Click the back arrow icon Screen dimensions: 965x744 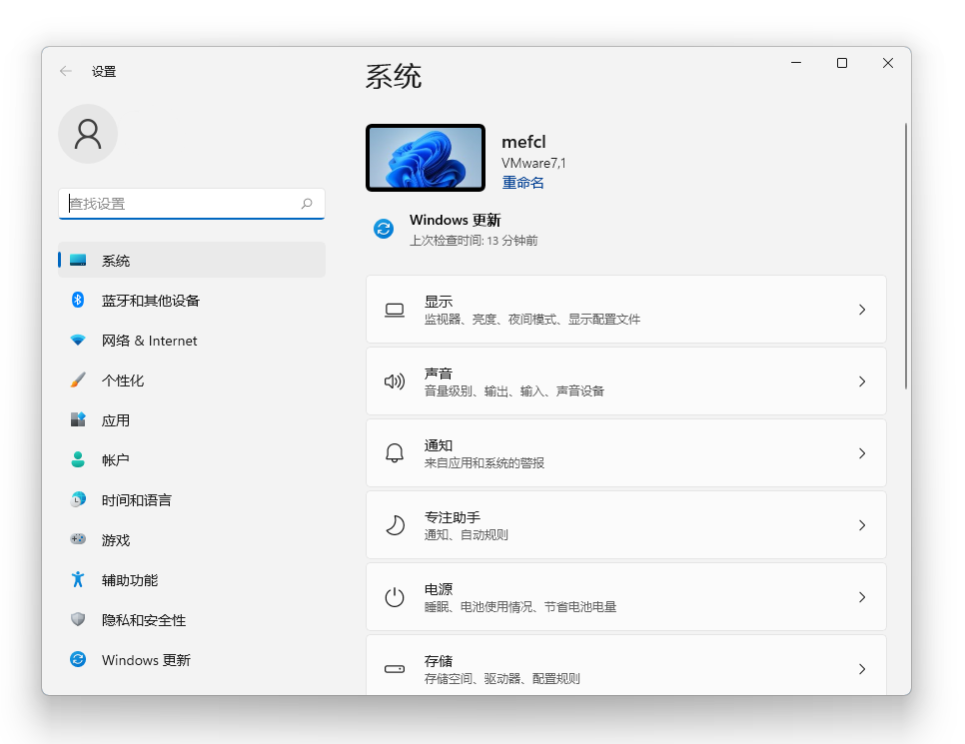(66, 71)
